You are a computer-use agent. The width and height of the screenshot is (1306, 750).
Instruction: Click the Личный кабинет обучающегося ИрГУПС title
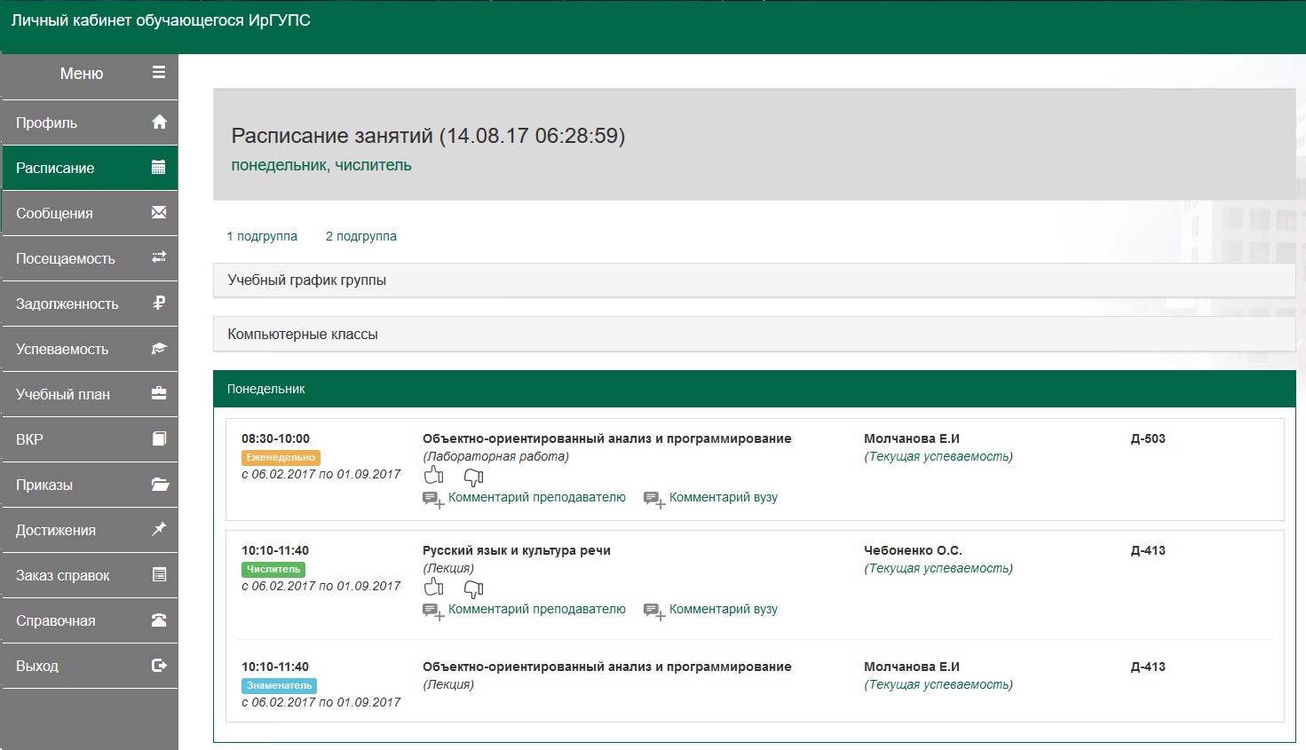(x=161, y=20)
